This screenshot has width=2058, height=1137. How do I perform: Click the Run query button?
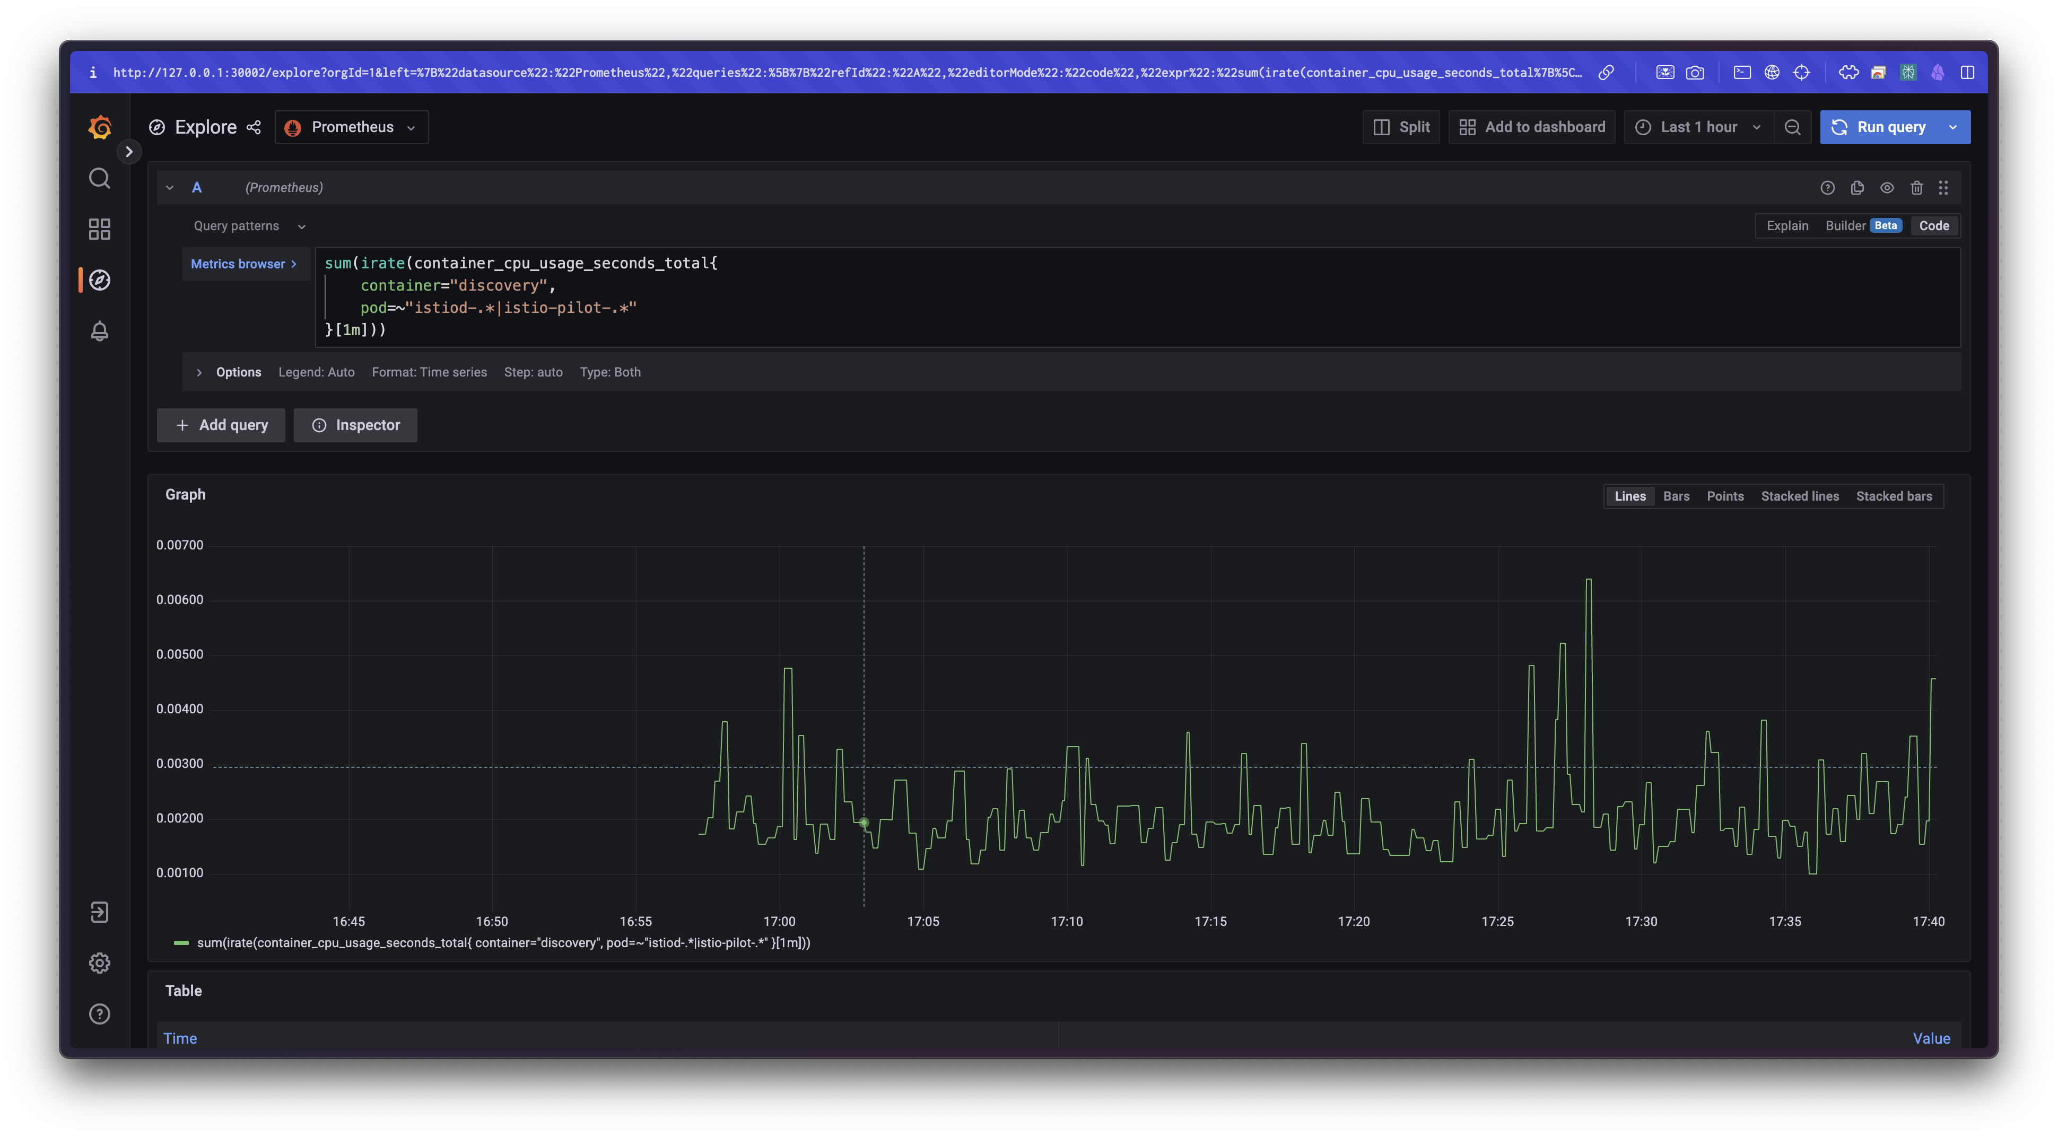click(x=1878, y=127)
